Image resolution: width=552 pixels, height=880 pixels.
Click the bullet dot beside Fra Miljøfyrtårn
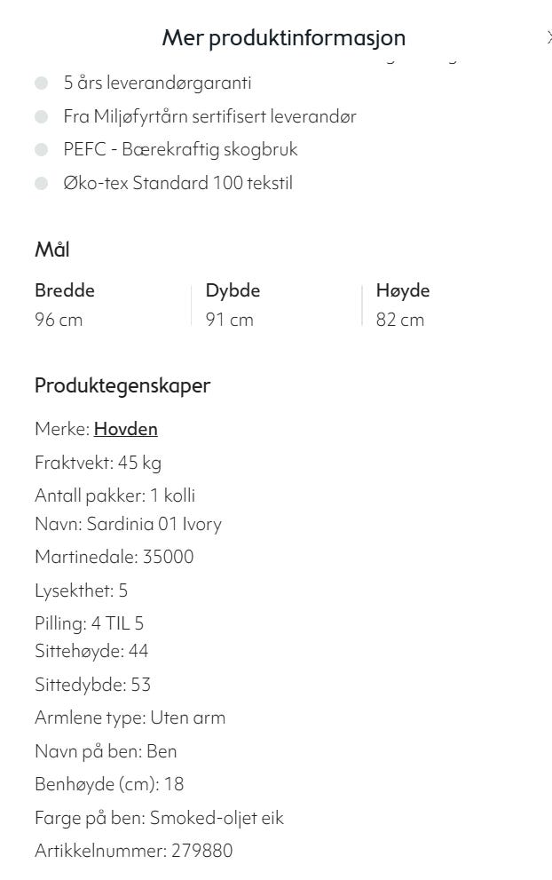pos(41,116)
